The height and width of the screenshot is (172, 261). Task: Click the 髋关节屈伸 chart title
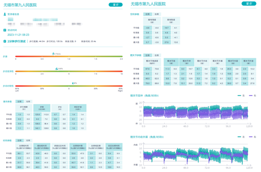click(x=144, y=96)
